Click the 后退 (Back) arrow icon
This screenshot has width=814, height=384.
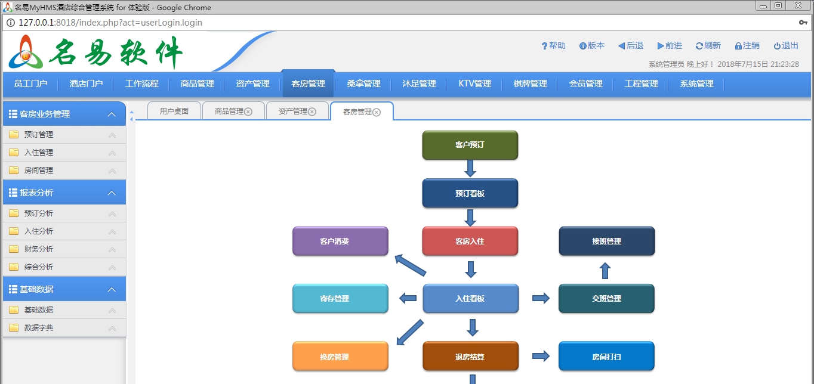[622, 45]
